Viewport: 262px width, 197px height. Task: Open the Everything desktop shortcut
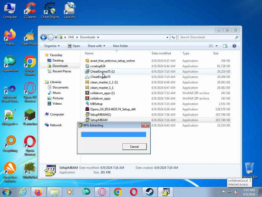click(10, 144)
